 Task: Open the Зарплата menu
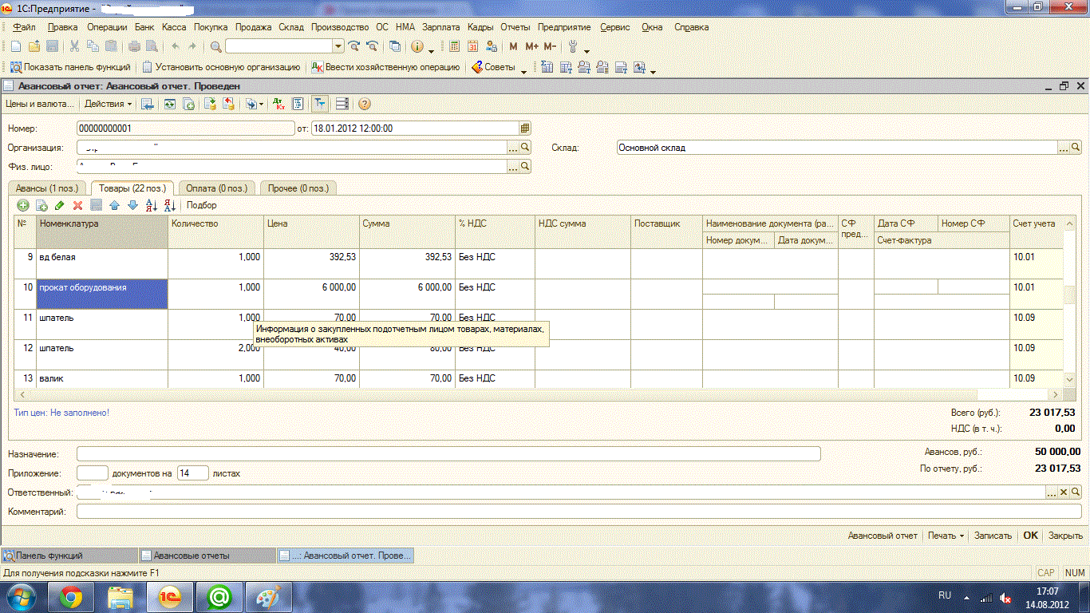(x=441, y=27)
